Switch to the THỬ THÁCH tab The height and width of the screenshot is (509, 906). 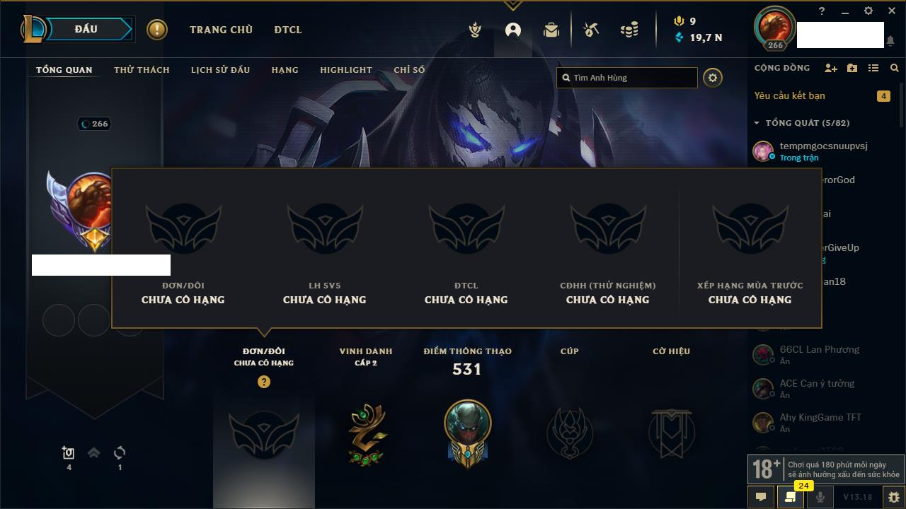click(142, 70)
